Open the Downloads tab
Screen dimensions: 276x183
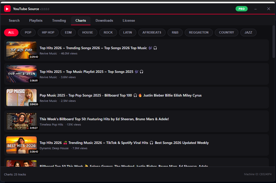[104, 21]
